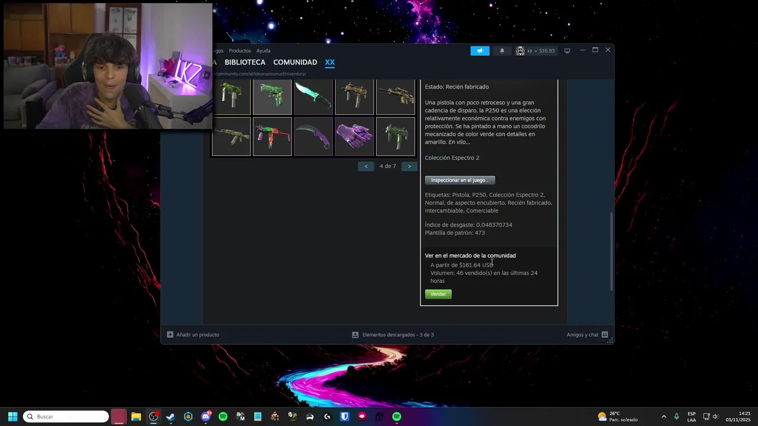
Task: Open Amigos y chat
Action: 587,335
